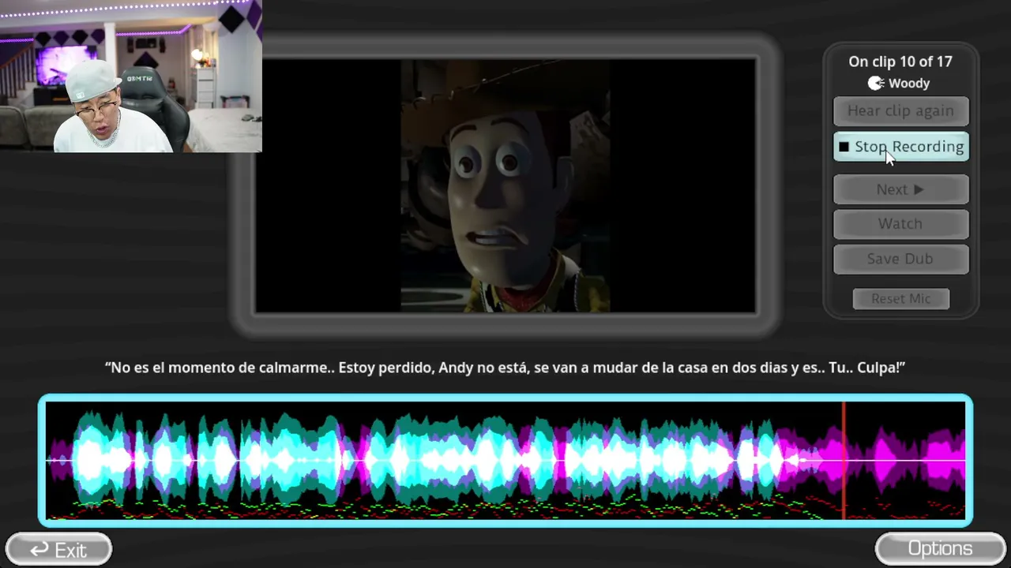Click the webcam overlay of the streamer
Image resolution: width=1011 pixels, height=568 pixels.
(131, 76)
